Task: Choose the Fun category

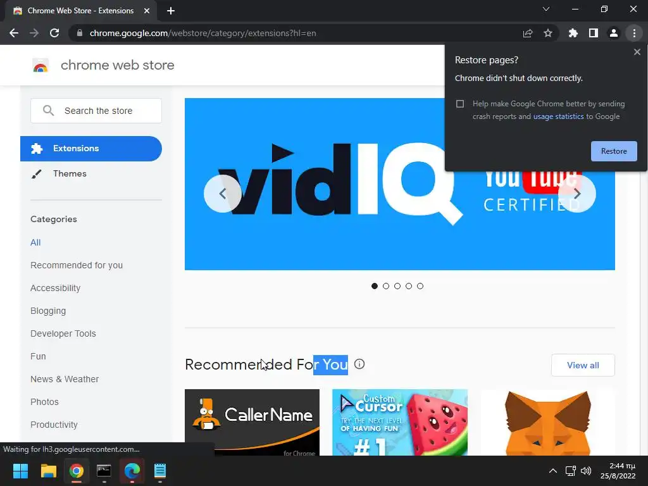Action: (x=38, y=356)
